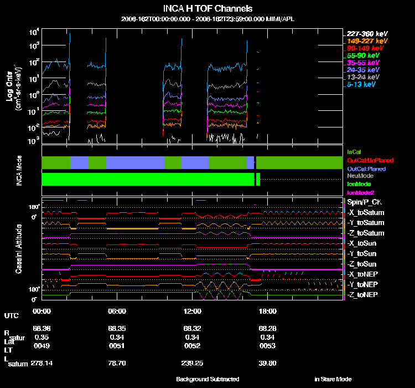The width and height of the screenshot is (415, 388).
Task: Click the 12:00 UTC time axis label
Action: [192, 311]
